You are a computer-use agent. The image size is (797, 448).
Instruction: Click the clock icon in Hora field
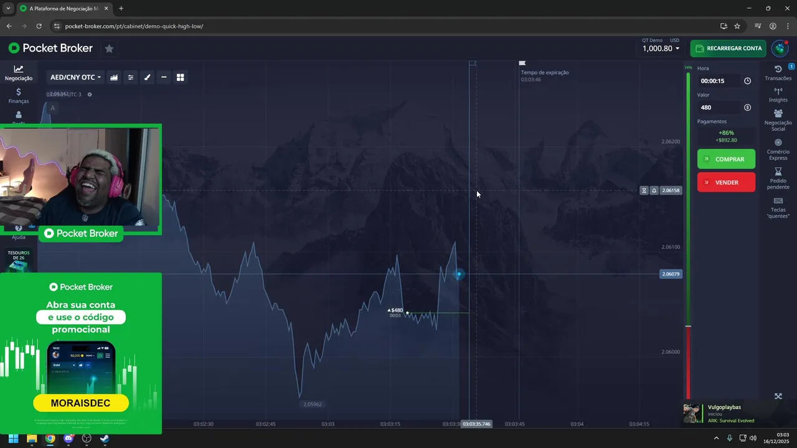[x=747, y=81]
